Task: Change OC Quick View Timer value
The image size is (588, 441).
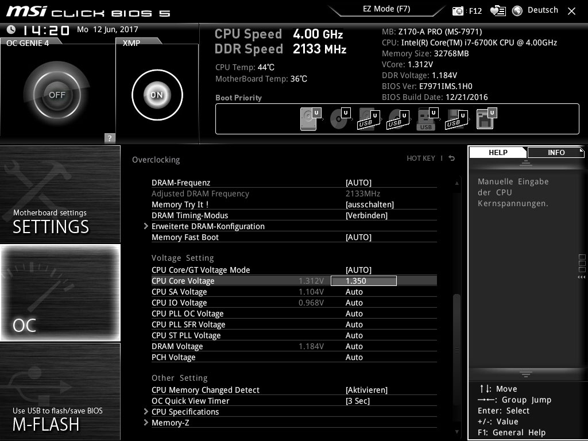Action: pyautogui.click(x=357, y=400)
